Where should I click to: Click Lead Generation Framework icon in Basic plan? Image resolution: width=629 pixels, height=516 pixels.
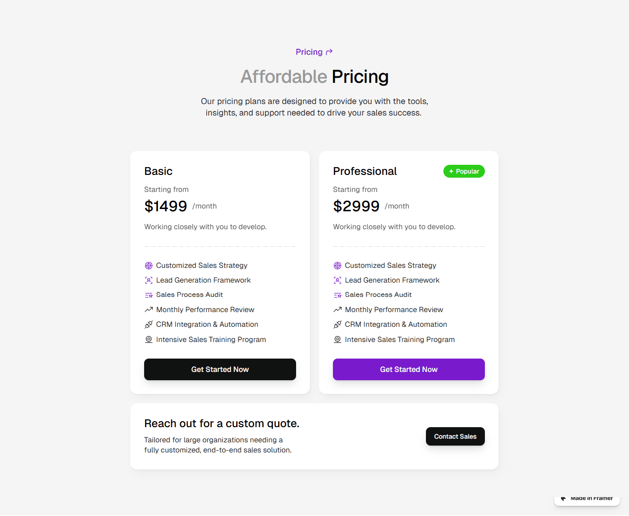click(x=149, y=280)
